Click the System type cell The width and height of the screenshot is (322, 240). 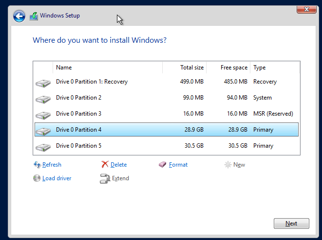point(263,98)
